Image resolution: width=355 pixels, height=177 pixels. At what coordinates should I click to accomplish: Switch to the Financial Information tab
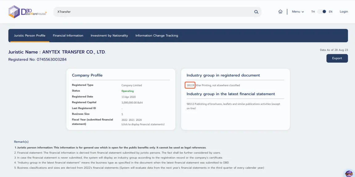(x=68, y=35)
